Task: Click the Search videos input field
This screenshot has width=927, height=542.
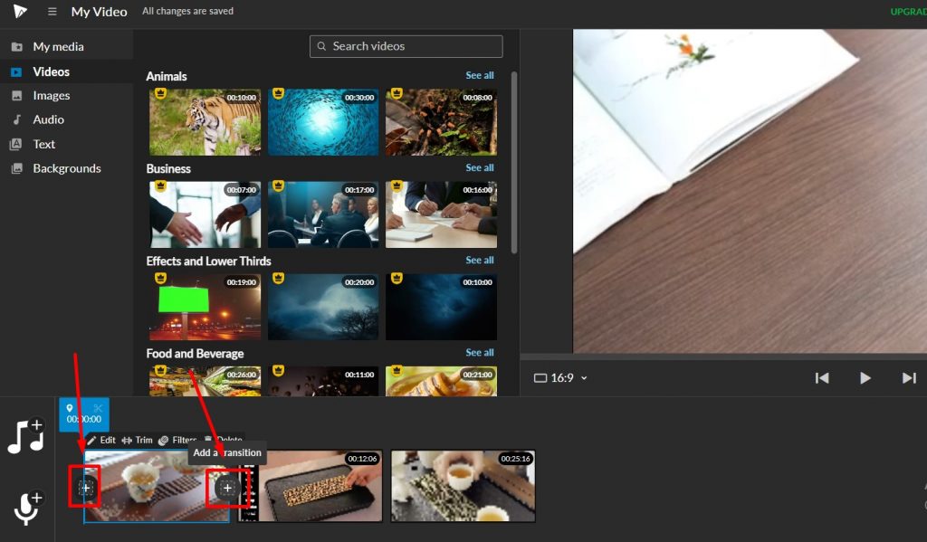Action: point(406,45)
